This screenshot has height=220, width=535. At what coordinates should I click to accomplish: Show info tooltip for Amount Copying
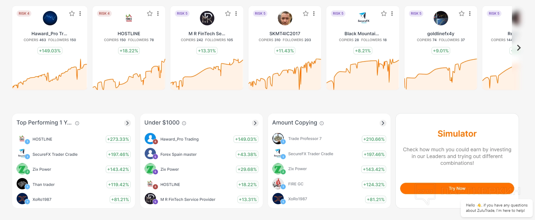point(322,123)
